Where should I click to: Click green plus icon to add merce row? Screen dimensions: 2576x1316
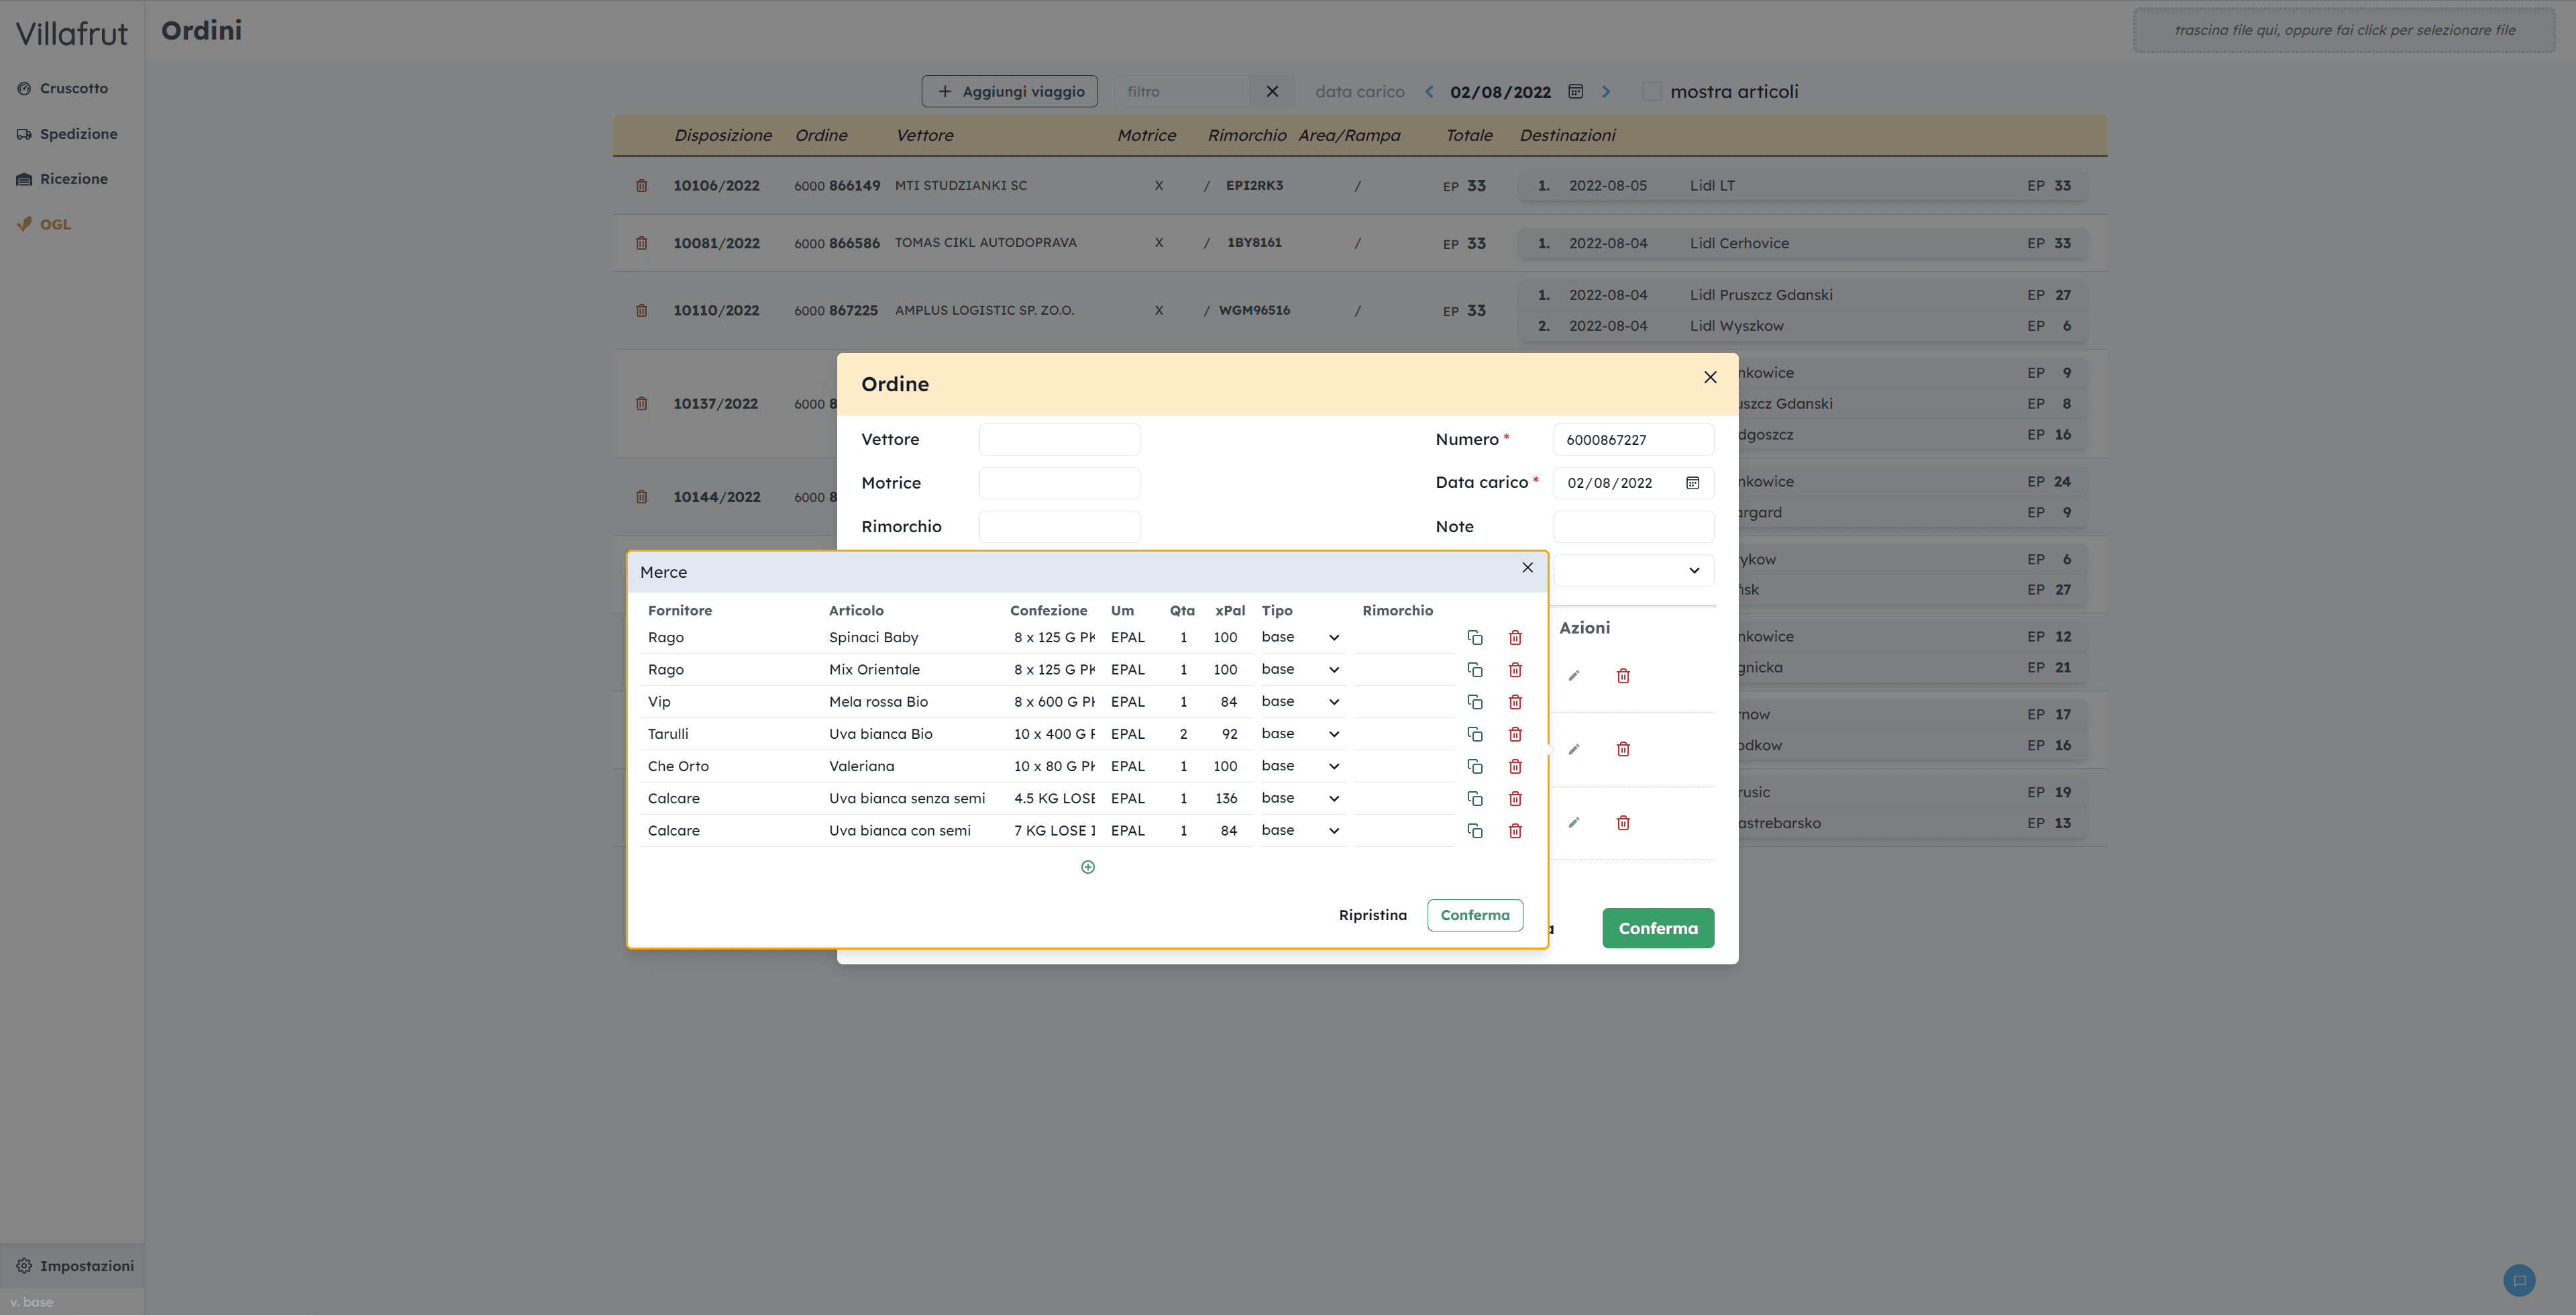pyautogui.click(x=1088, y=867)
